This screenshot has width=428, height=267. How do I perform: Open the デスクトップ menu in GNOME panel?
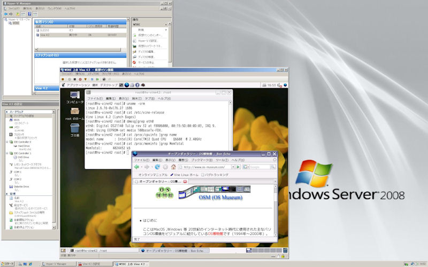pyautogui.click(x=109, y=85)
